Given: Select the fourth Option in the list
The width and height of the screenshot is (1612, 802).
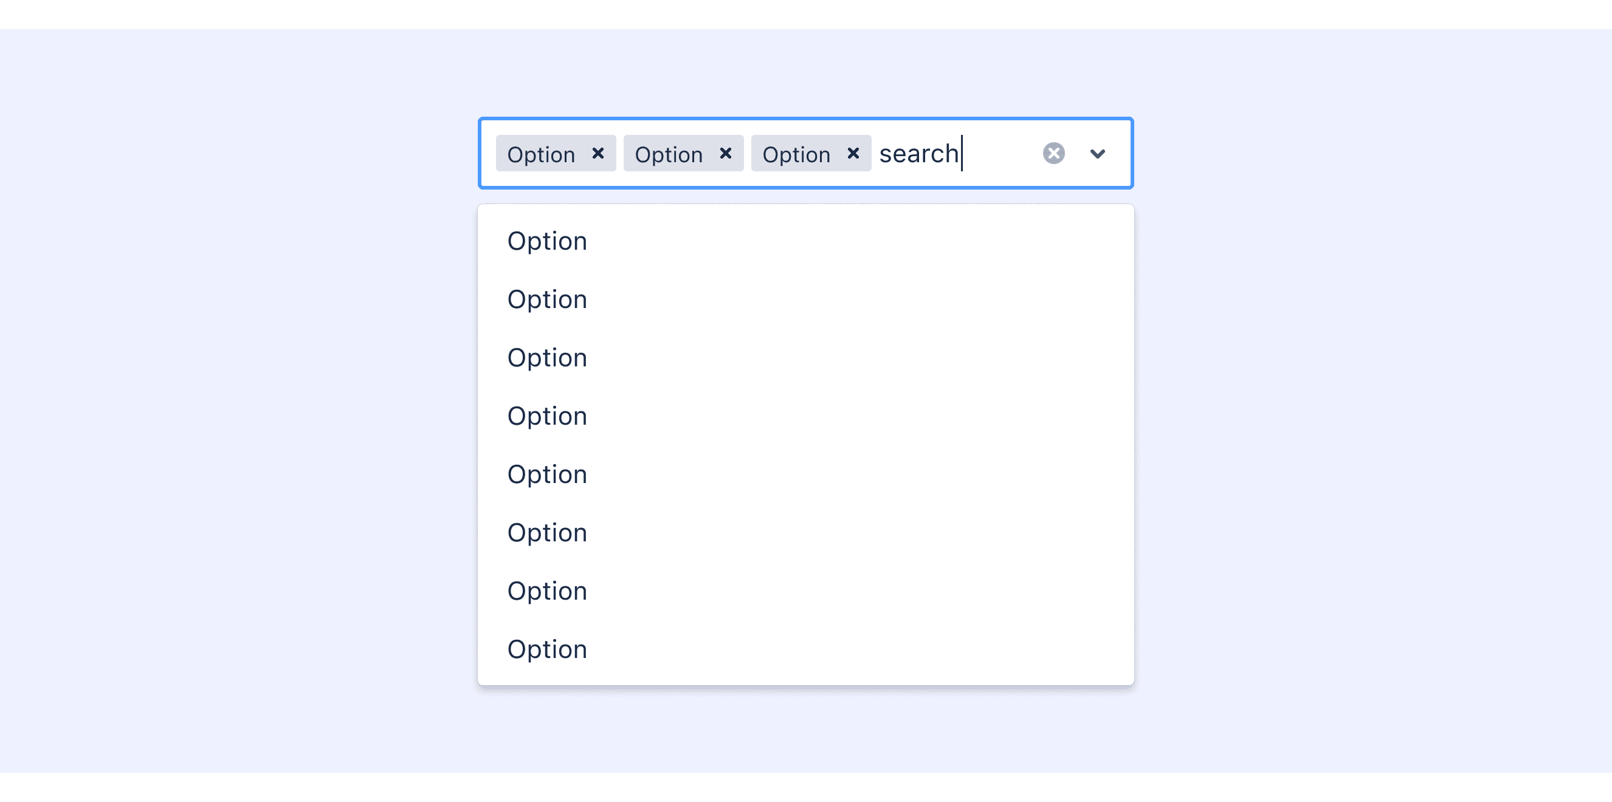Looking at the screenshot, I should coord(547,416).
